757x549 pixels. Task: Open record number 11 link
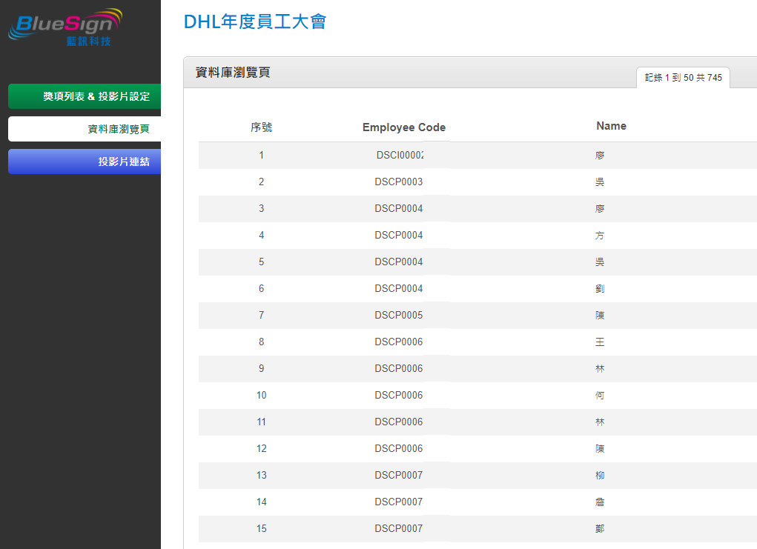point(261,422)
